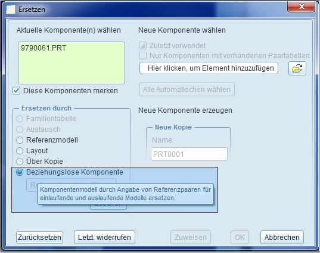Select 'Beziehungslose Komponente' radio button

[20, 172]
